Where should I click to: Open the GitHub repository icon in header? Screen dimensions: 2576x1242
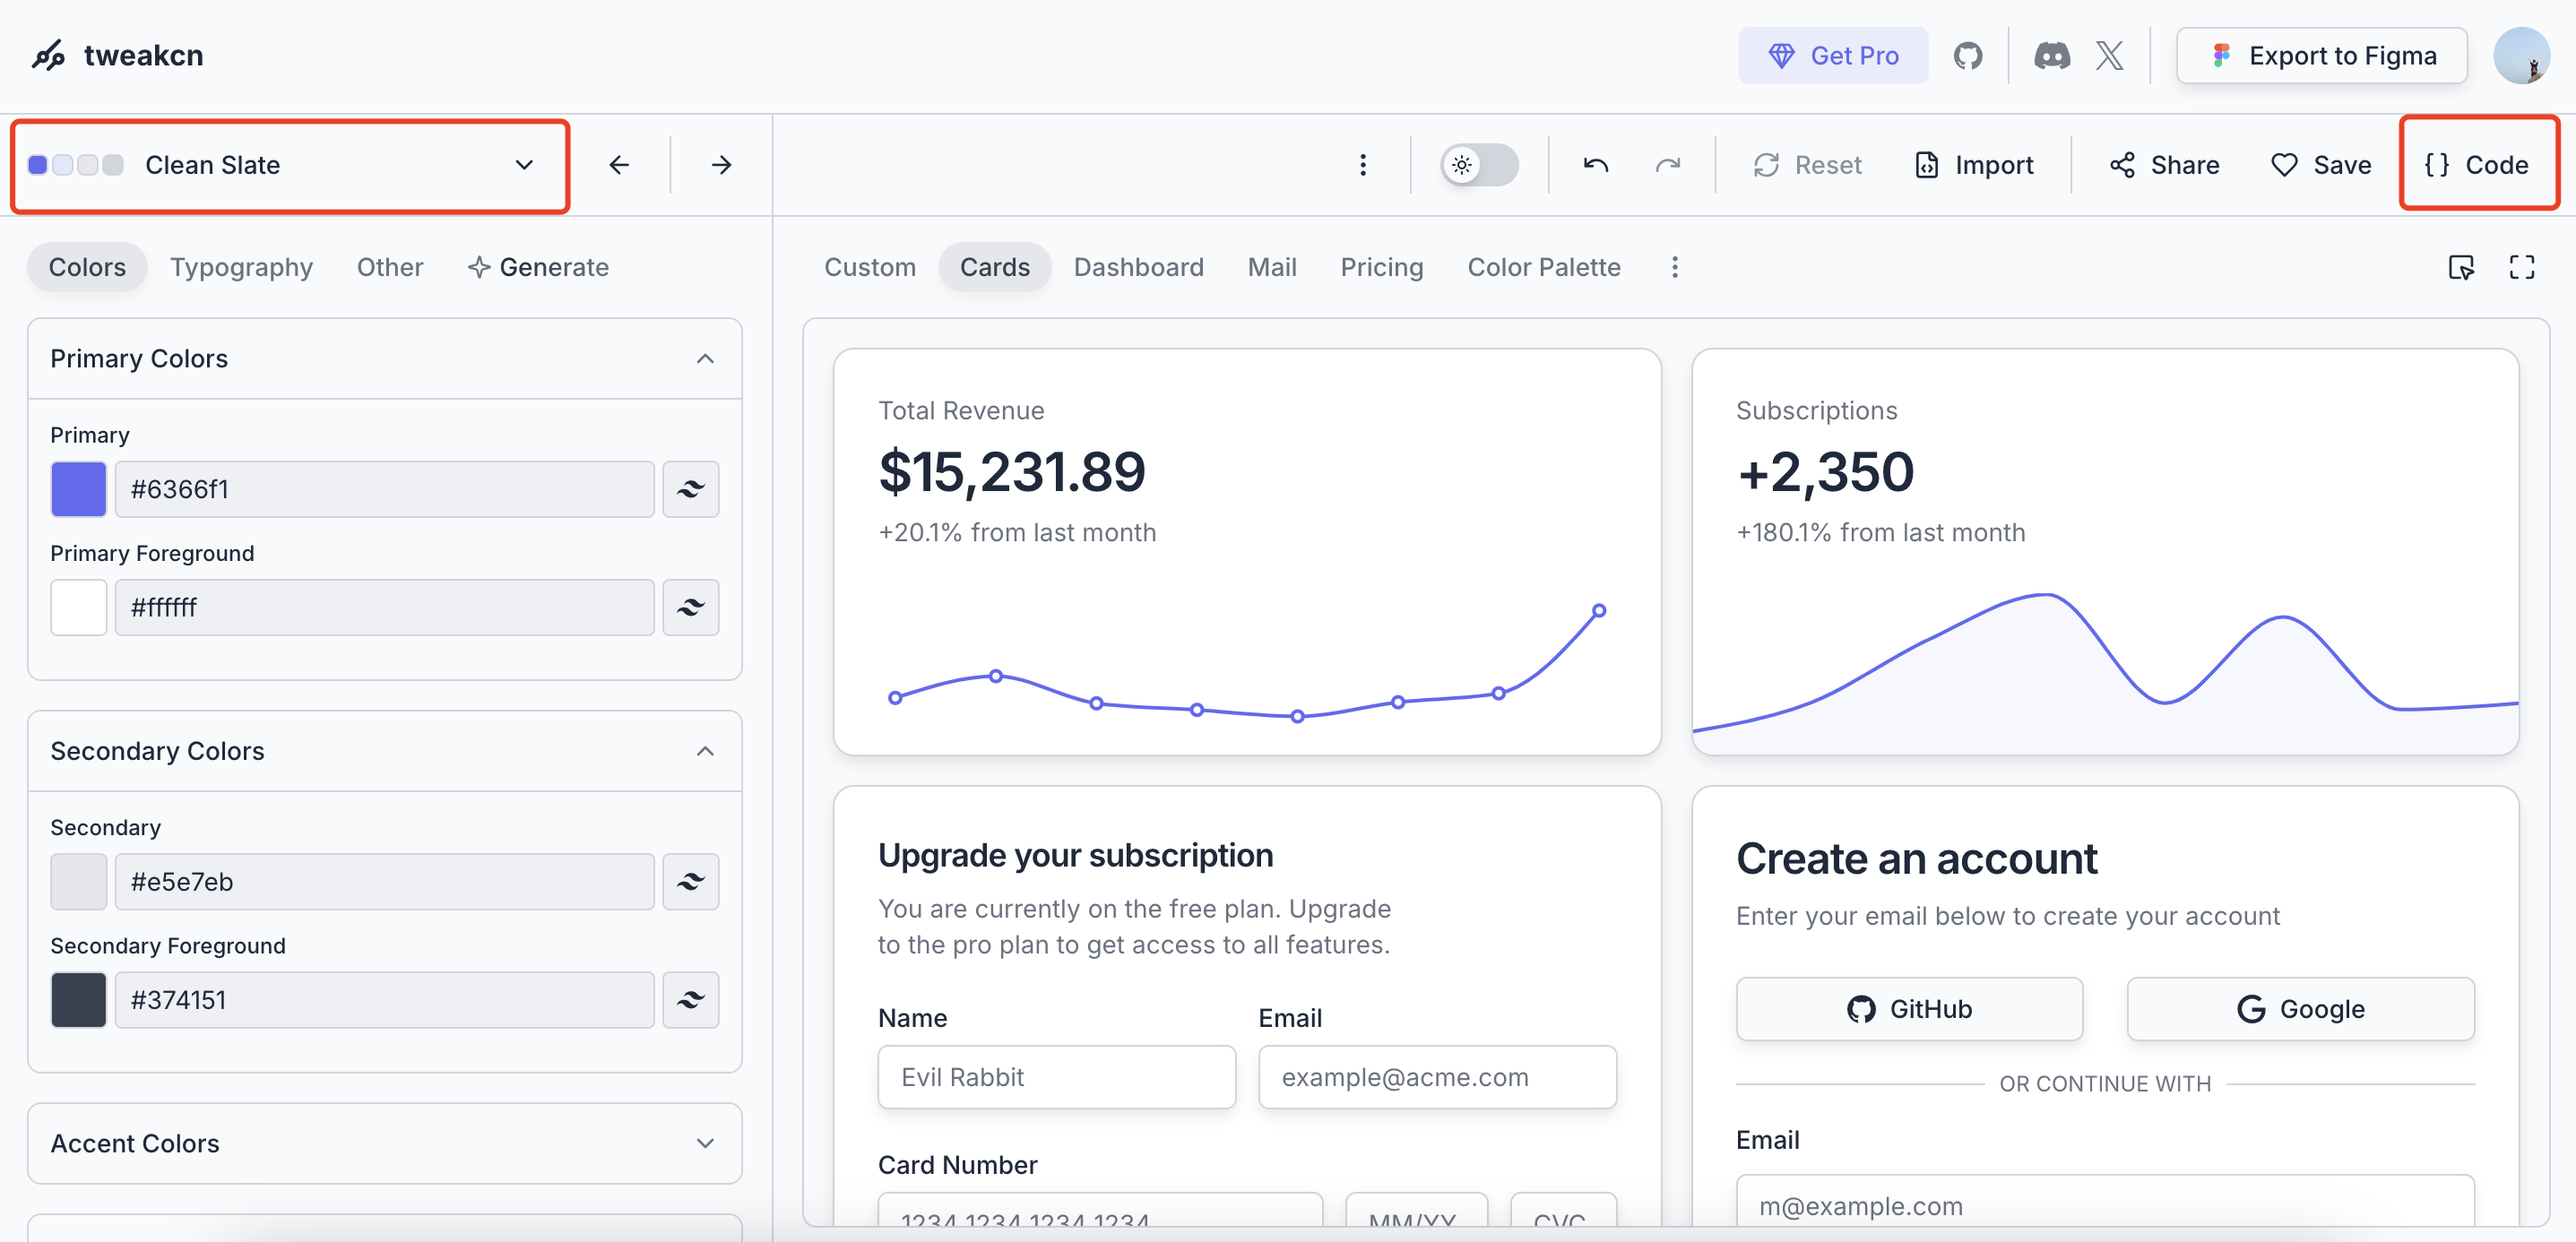(1967, 56)
